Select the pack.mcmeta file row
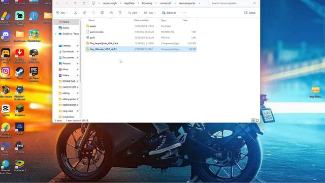 (x=141, y=32)
